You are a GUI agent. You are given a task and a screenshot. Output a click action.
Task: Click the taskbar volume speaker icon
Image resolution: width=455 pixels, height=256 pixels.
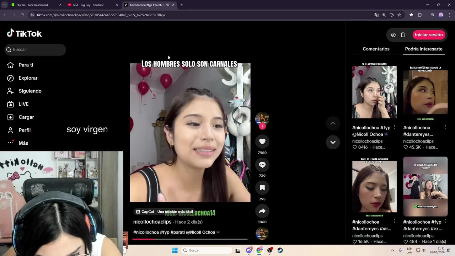(x=423, y=250)
